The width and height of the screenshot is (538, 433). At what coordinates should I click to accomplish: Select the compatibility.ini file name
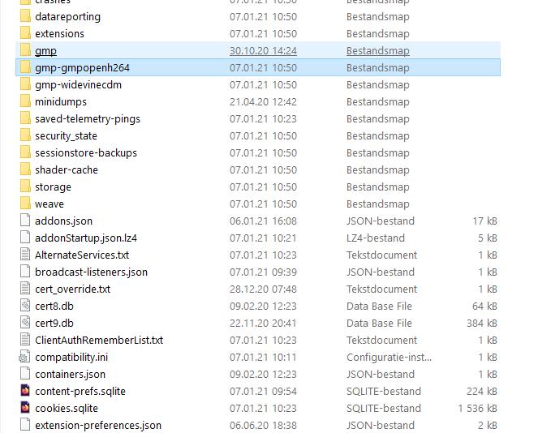click(x=71, y=357)
